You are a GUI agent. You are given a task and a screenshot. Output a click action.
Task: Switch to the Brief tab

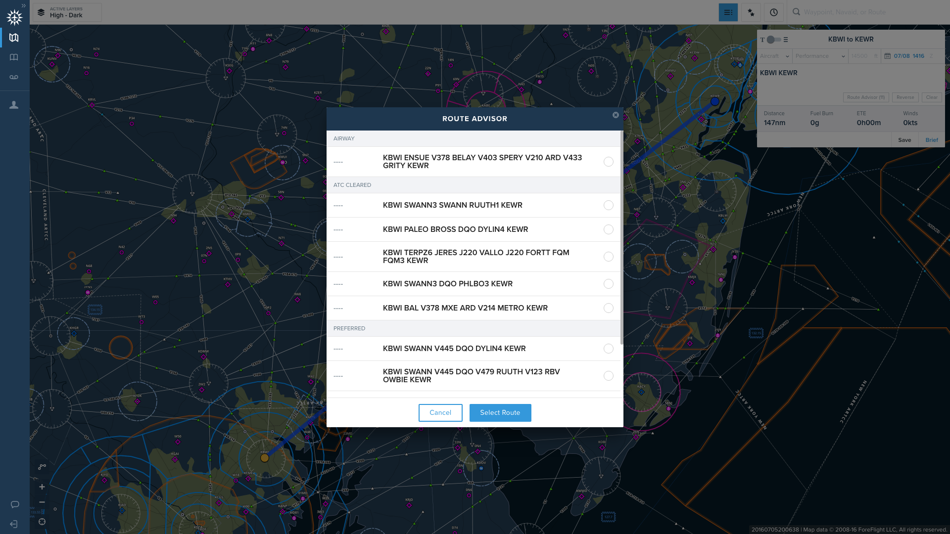931,140
